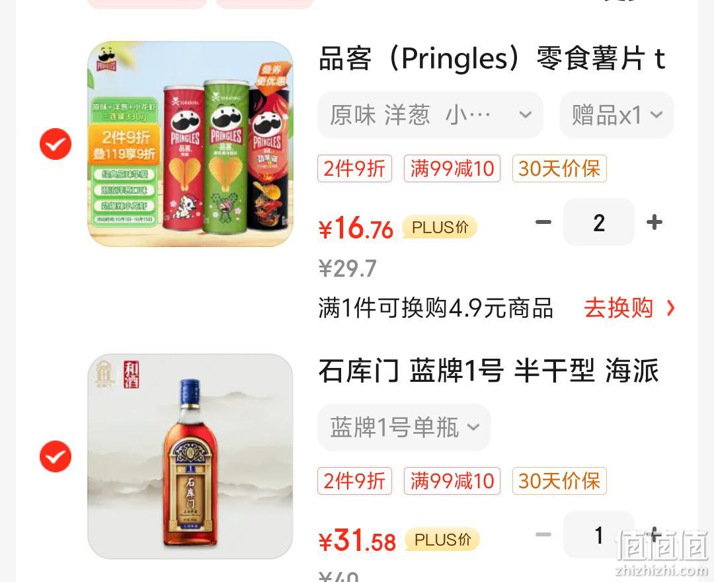Tap Pringles 2件9折 promo tag

click(x=355, y=168)
